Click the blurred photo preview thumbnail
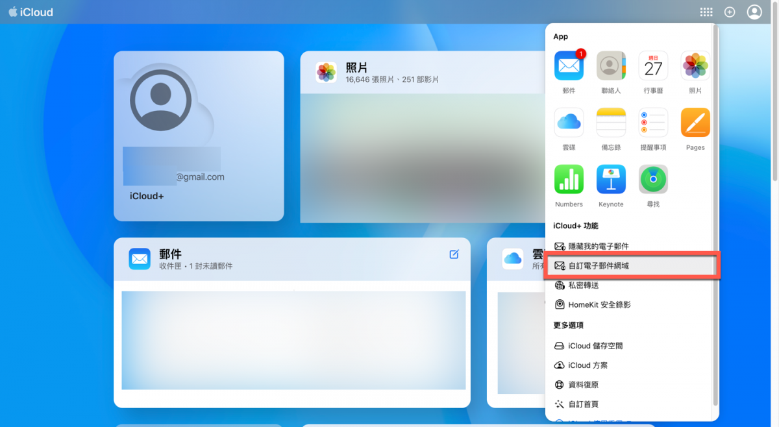This screenshot has height=427, width=779. click(x=423, y=158)
